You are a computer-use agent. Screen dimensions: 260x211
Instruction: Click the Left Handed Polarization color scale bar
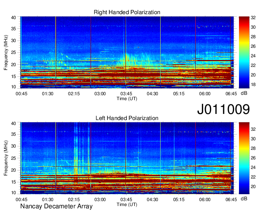[244, 158]
